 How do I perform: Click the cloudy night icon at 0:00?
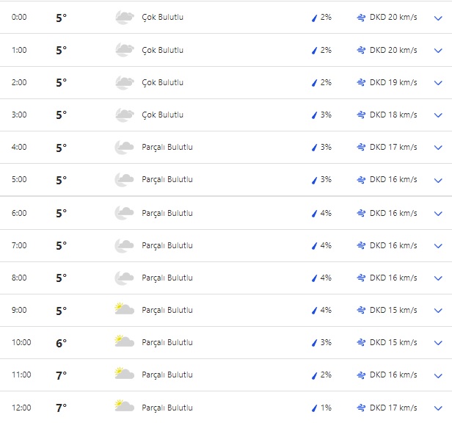point(124,18)
